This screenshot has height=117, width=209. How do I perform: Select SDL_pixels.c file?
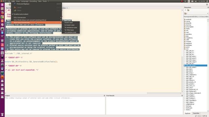pos(190,84)
